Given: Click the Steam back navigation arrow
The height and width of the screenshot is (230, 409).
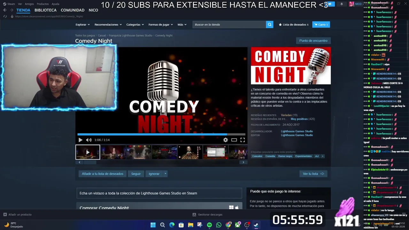Looking at the screenshot, I should click(5, 10).
